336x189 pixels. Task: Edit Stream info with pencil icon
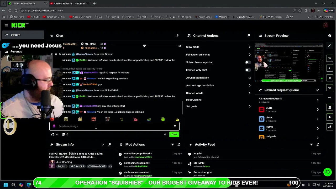tap(103, 145)
